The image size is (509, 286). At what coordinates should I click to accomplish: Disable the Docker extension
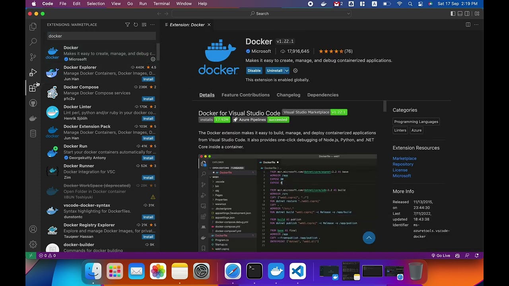click(x=254, y=71)
